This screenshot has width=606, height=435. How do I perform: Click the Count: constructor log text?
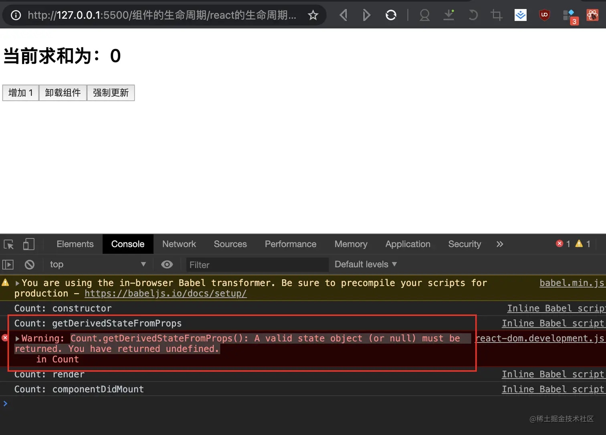63,308
